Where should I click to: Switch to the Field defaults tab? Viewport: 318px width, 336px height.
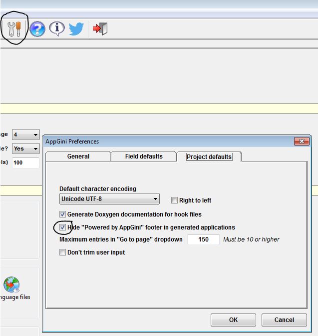click(144, 156)
